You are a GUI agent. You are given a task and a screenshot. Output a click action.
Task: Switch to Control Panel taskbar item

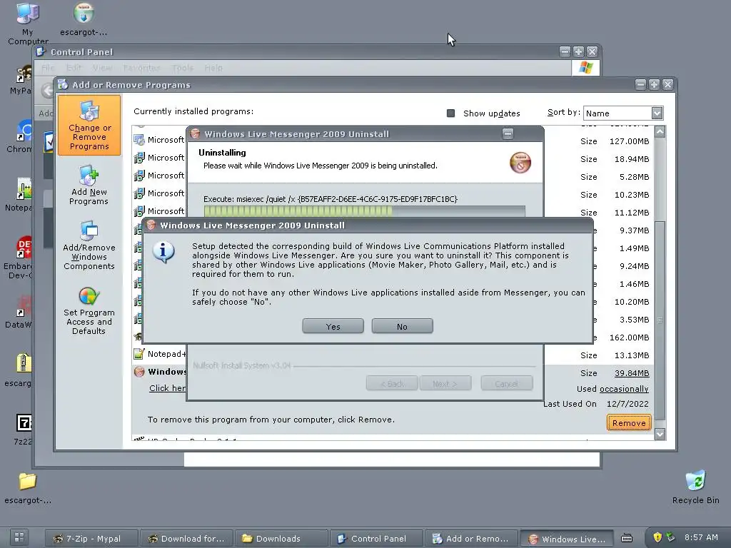click(x=377, y=538)
